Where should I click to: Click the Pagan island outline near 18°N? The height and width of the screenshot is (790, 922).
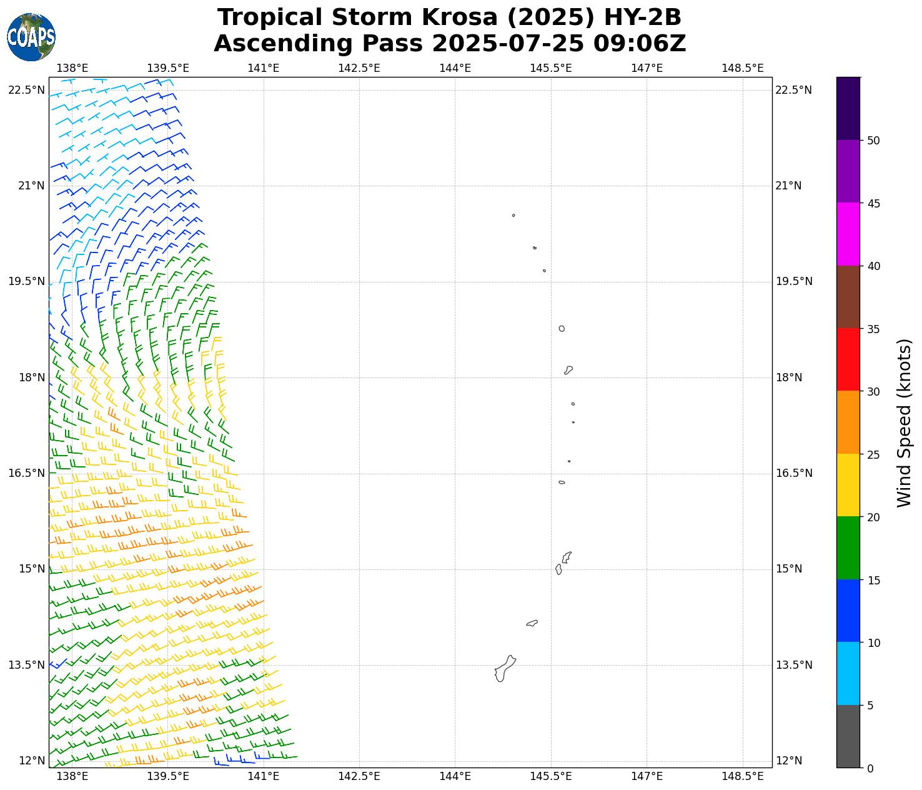click(568, 370)
